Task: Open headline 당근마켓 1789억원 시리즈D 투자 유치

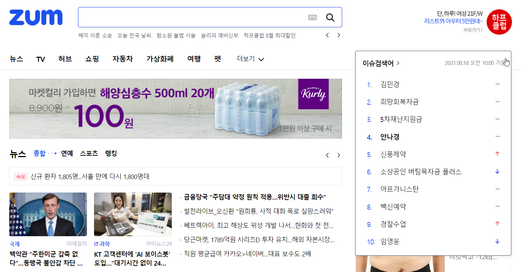Action: pos(259,240)
